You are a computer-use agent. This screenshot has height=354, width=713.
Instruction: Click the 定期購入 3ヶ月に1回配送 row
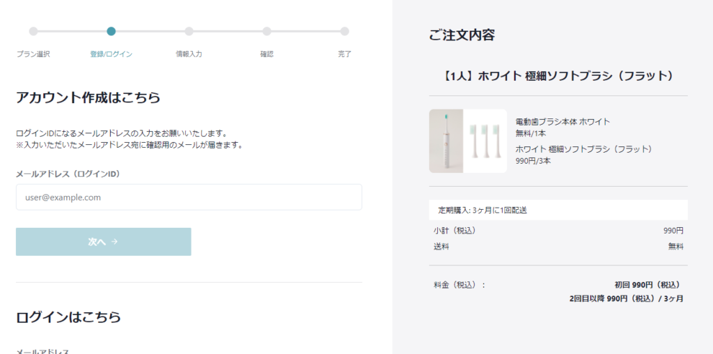point(558,210)
